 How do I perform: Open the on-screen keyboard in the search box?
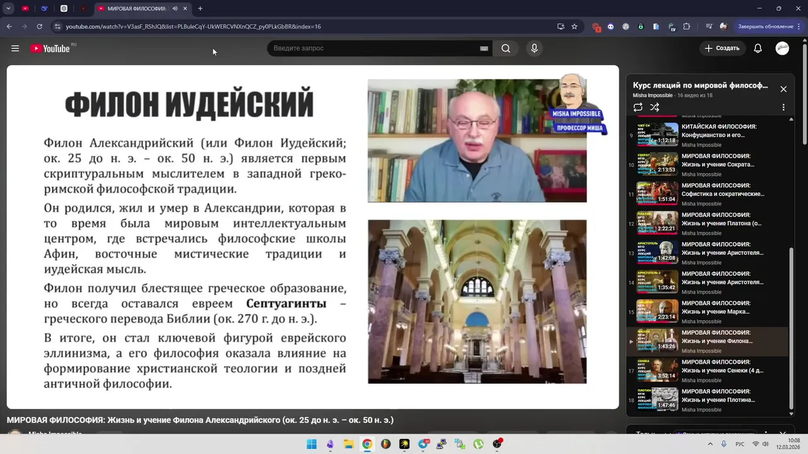(484, 49)
